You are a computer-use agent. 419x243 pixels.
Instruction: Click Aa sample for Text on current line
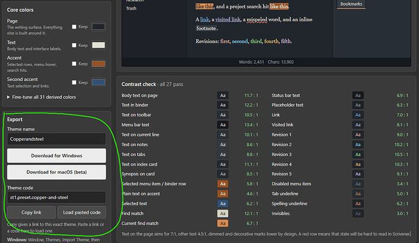(223, 135)
